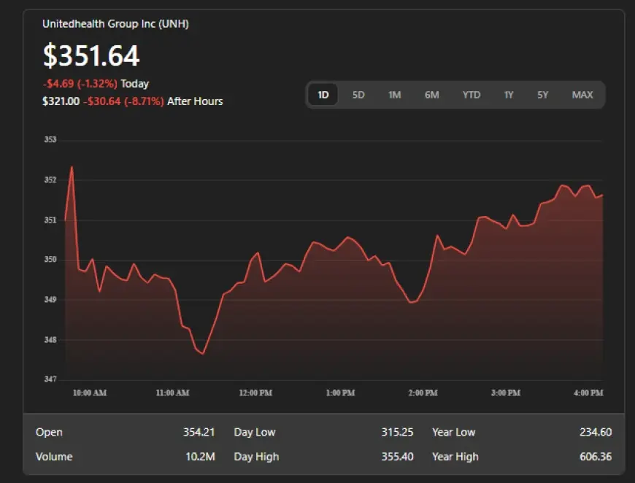The width and height of the screenshot is (635, 483).
Task: Click the 352 price axis label
Action: pos(50,179)
